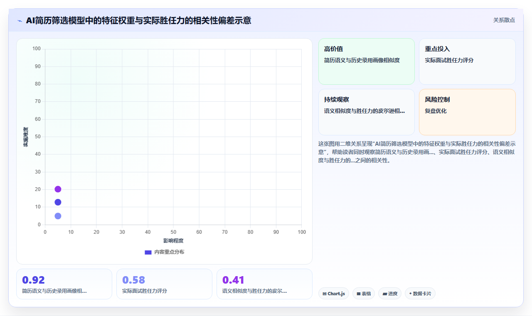Click the indigo scatter point near 13
This screenshot has width=532, height=316.
(58, 202)
